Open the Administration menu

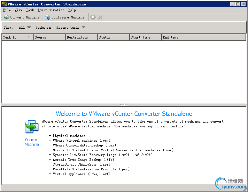(51, 10)
